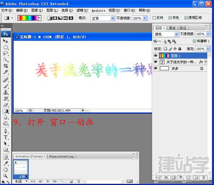Choose radial gradient style in options bar

pyautogui.click(x=55, y=18)
